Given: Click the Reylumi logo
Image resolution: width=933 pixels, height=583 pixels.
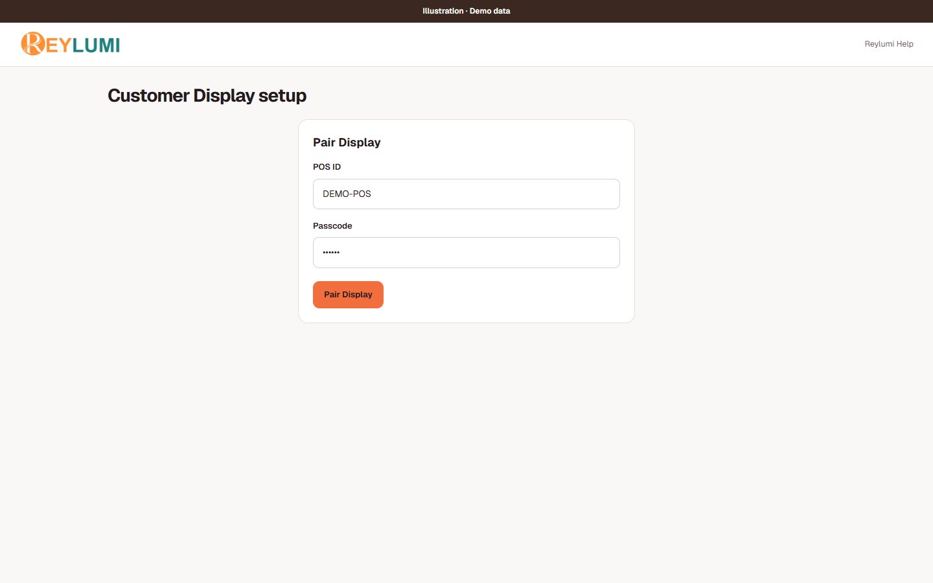Looking at the screenshot, I should click(x=70, y=44).
